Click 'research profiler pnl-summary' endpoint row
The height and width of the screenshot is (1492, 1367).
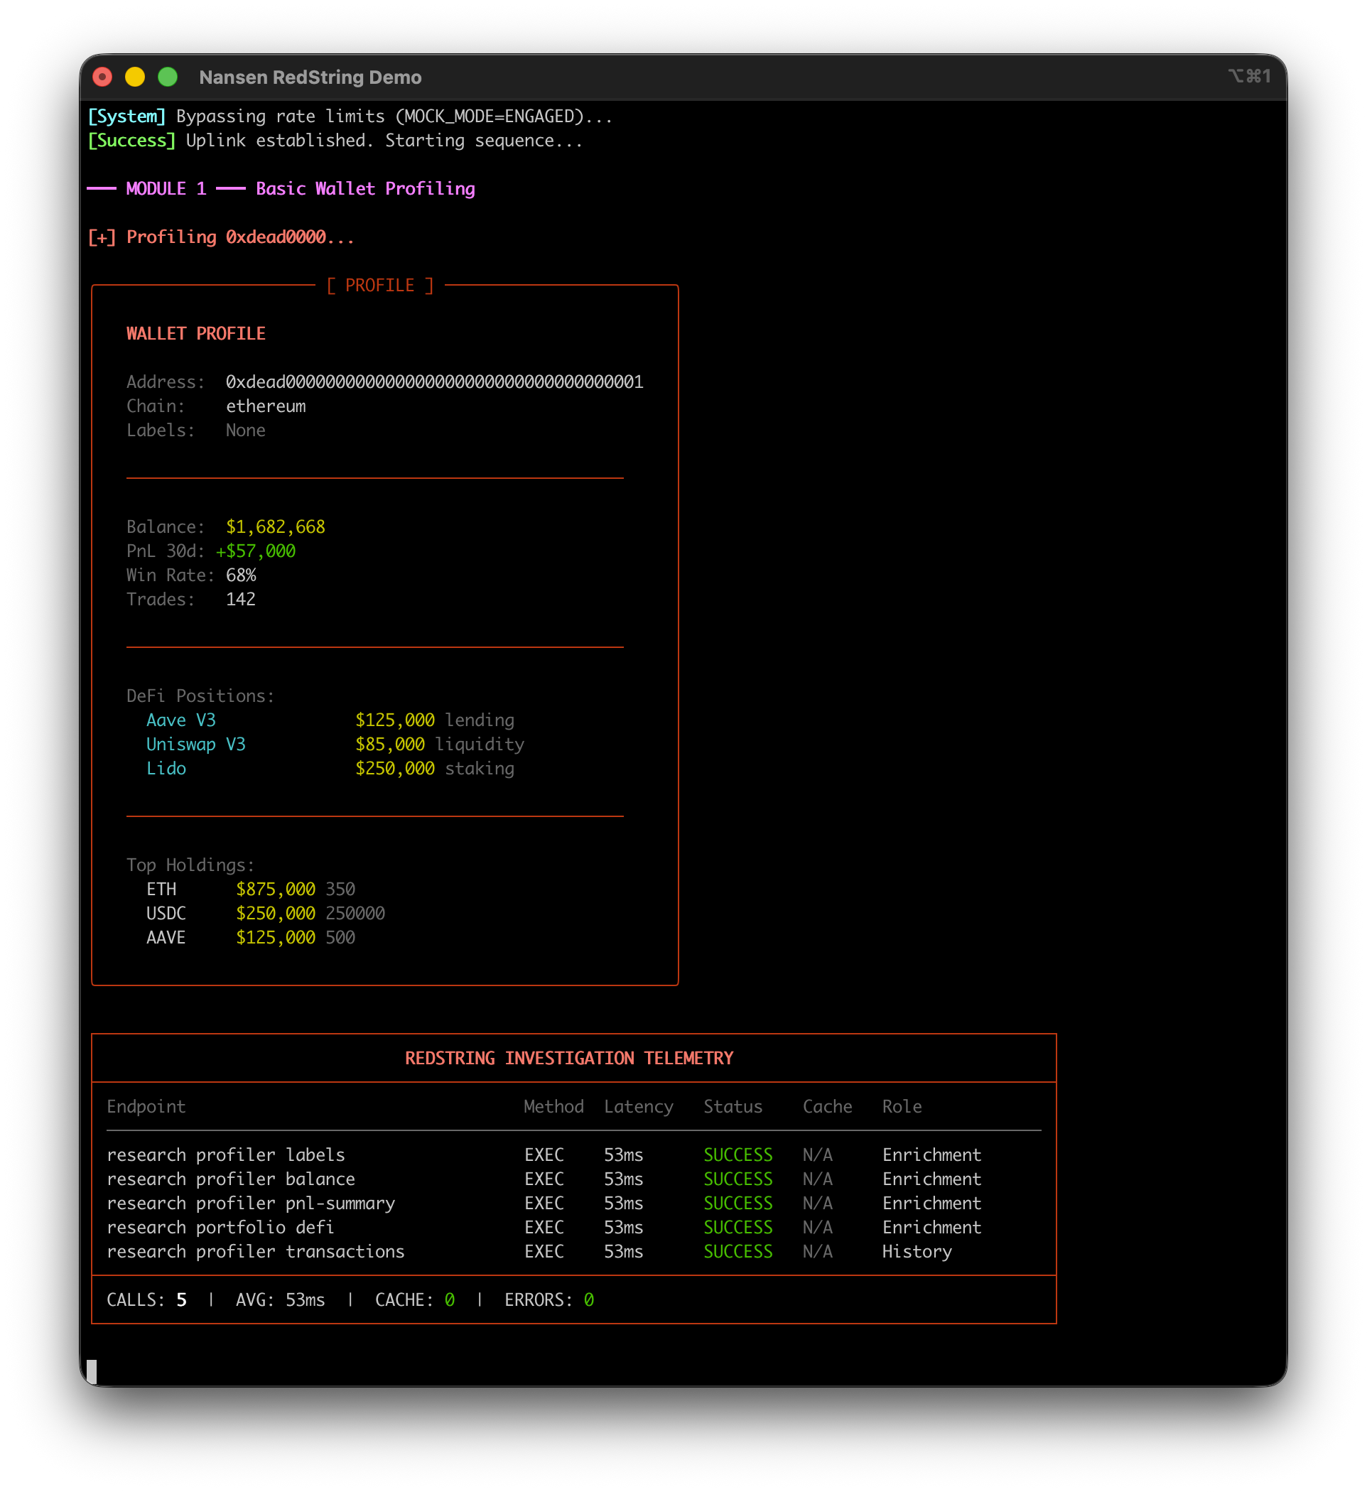tap(251, 1204)
